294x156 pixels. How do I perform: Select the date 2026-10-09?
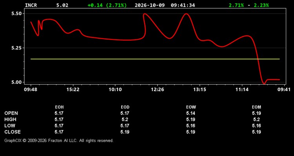pyautogui.click(x=150, y=5)
